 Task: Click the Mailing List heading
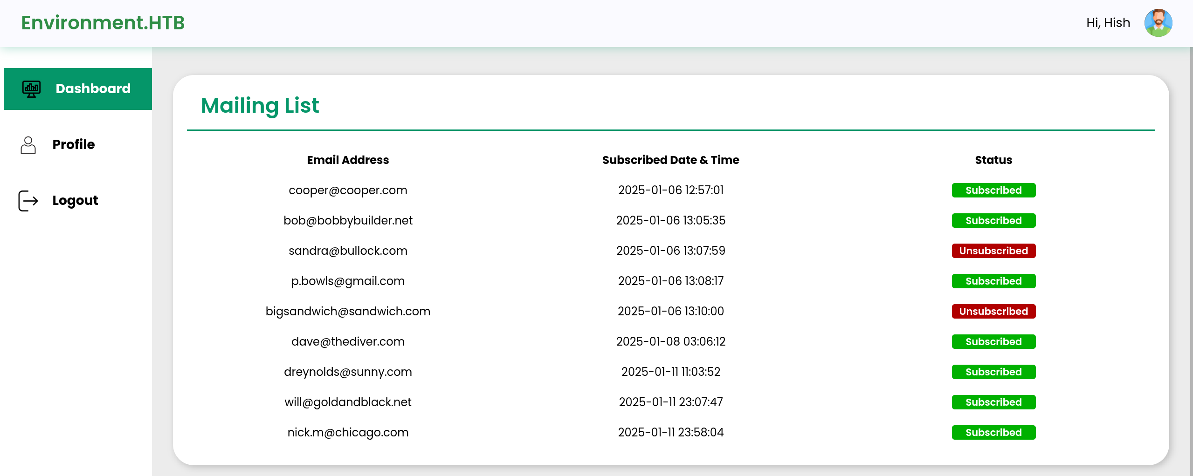pos(260,106)
